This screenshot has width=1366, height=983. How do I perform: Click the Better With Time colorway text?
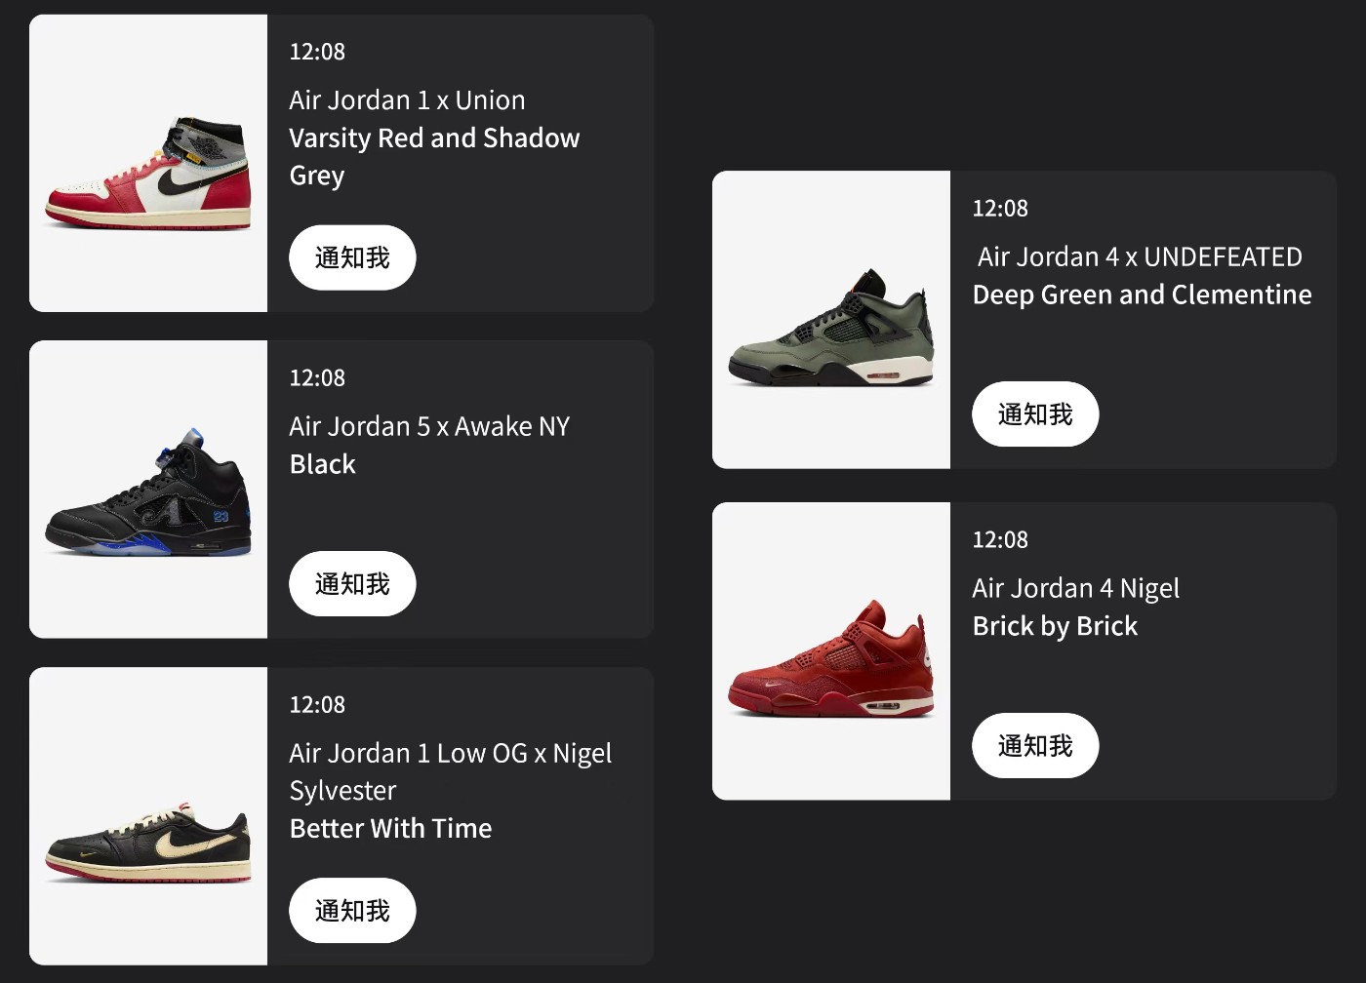[x=390, y=828]
